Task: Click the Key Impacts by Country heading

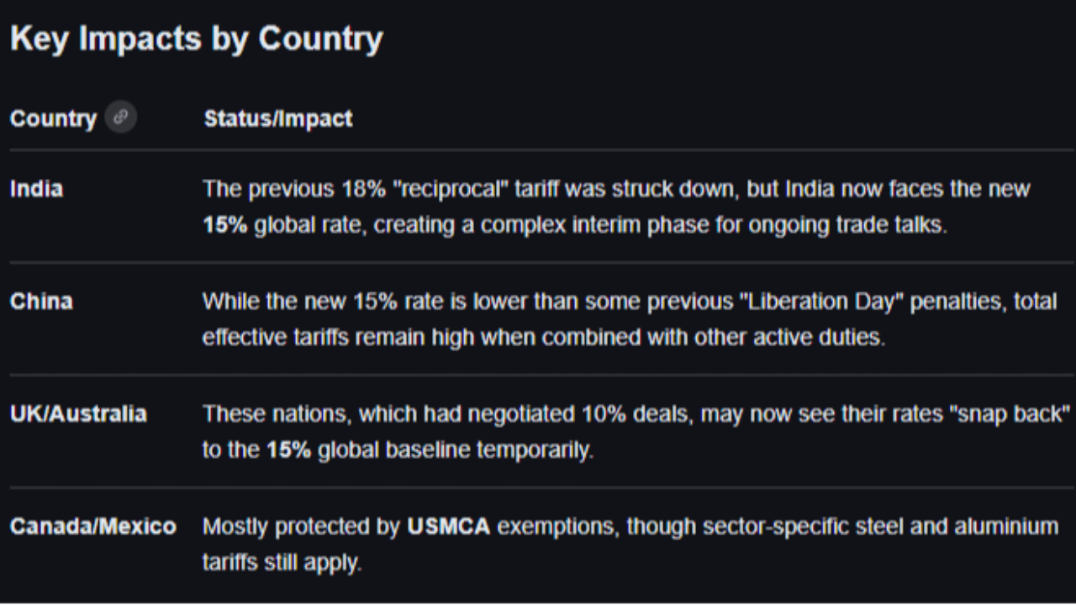Action: coord(197,39)
